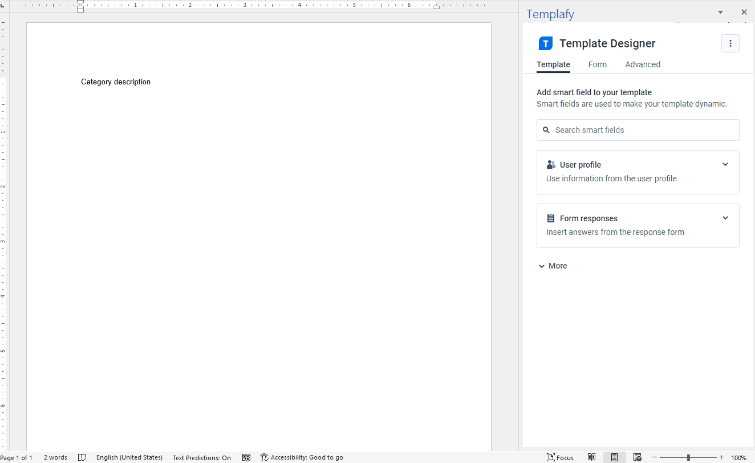Switch to Web Layout view
Viewport: 755px width, 463px height.
click(x=637, y=457)
